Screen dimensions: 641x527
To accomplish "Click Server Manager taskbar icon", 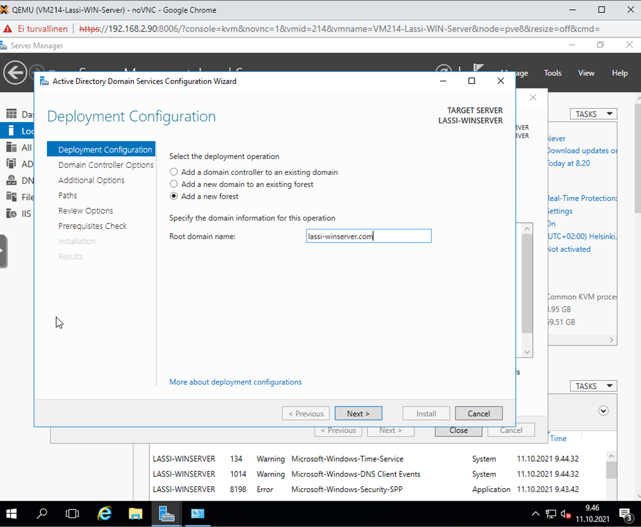I will (167, 513).
